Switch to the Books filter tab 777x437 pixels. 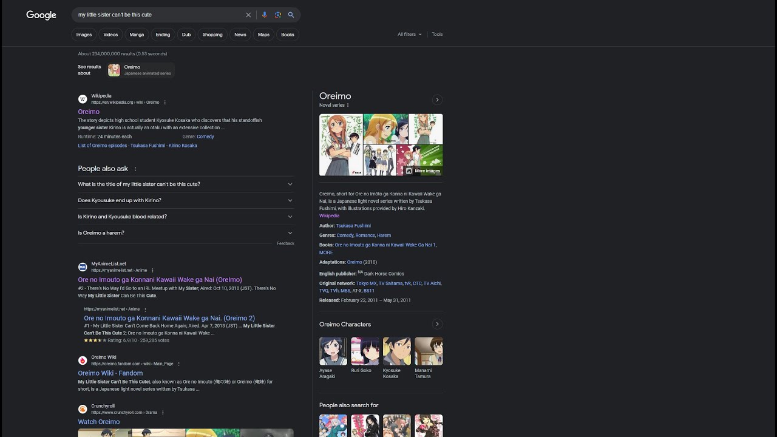[x=288, y=35]
